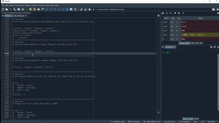Switch to the History tab

196,119
